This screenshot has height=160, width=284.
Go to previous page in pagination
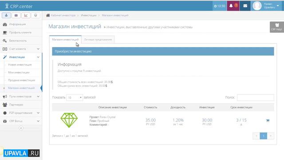pos(256,136)
